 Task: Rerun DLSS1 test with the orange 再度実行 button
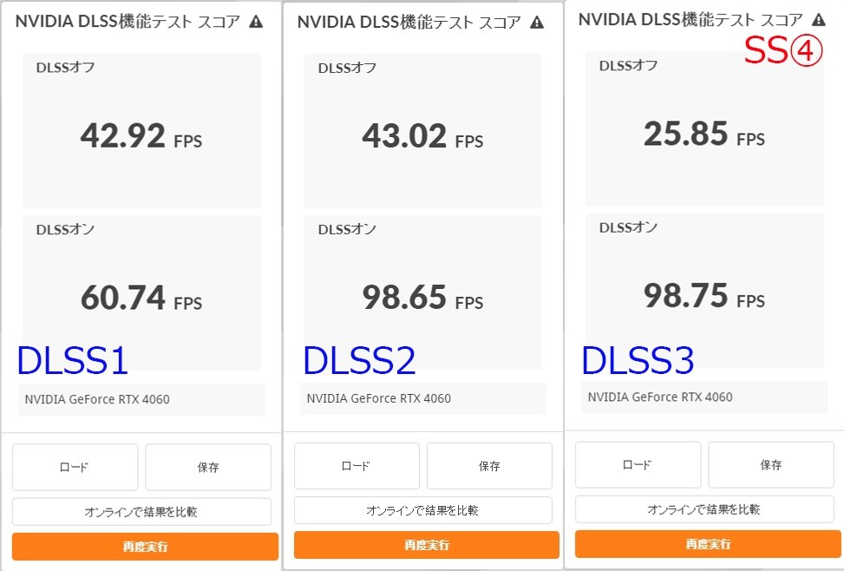144,546
